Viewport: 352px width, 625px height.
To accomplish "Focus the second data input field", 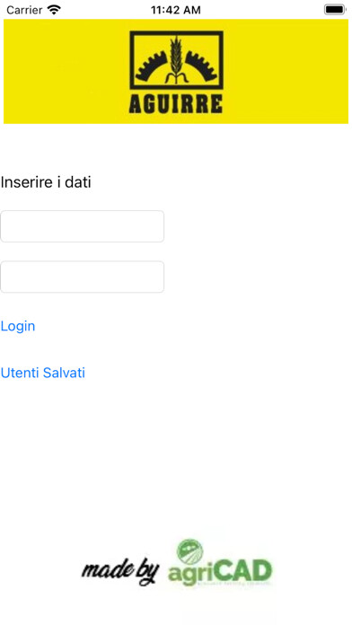I will (x=82, y=277).
